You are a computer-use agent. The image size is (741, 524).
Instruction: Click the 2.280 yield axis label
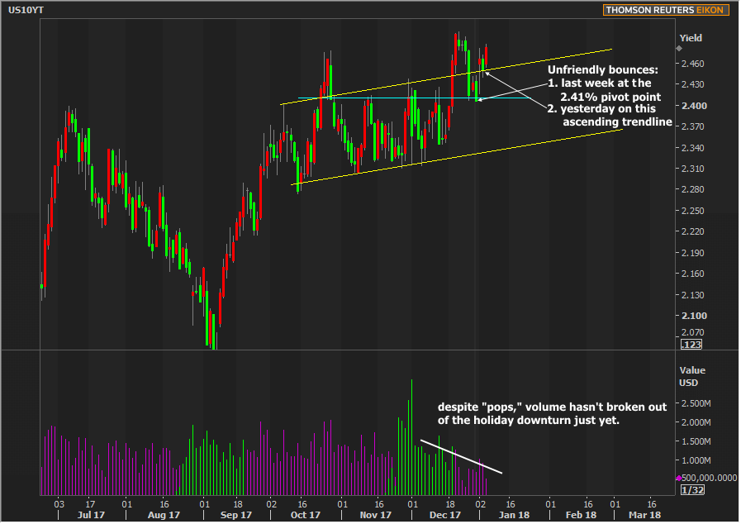click(x=692, y=189)
